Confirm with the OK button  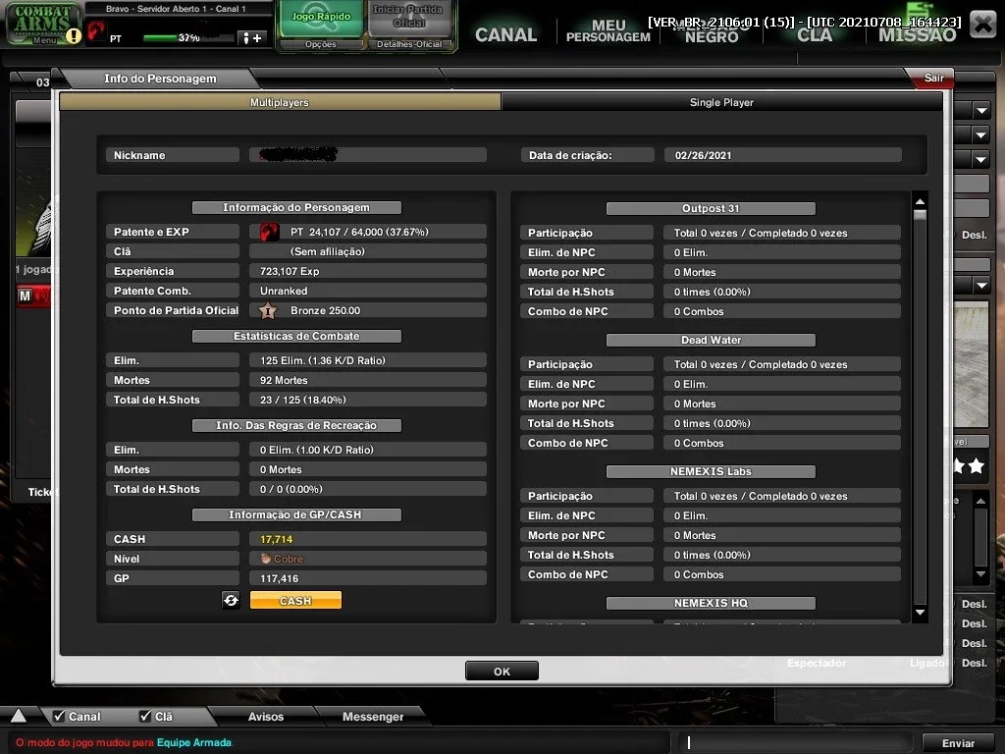[x=502, y=672]
